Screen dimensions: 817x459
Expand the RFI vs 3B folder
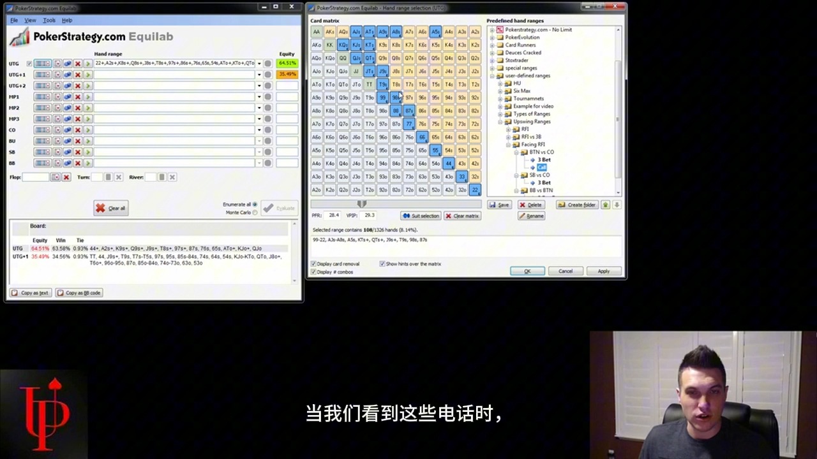[x=509, y=137]
